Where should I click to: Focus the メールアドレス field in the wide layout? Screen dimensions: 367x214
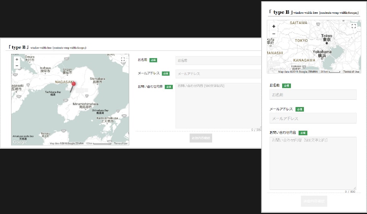tap(218, 74)
